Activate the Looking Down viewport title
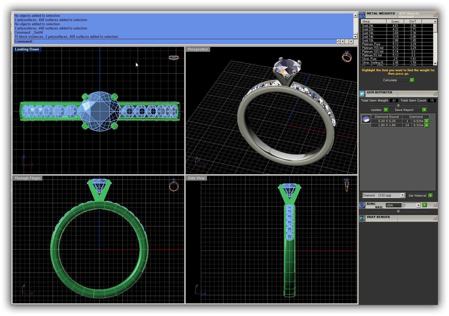449x316 pixels. pos(27,49)
